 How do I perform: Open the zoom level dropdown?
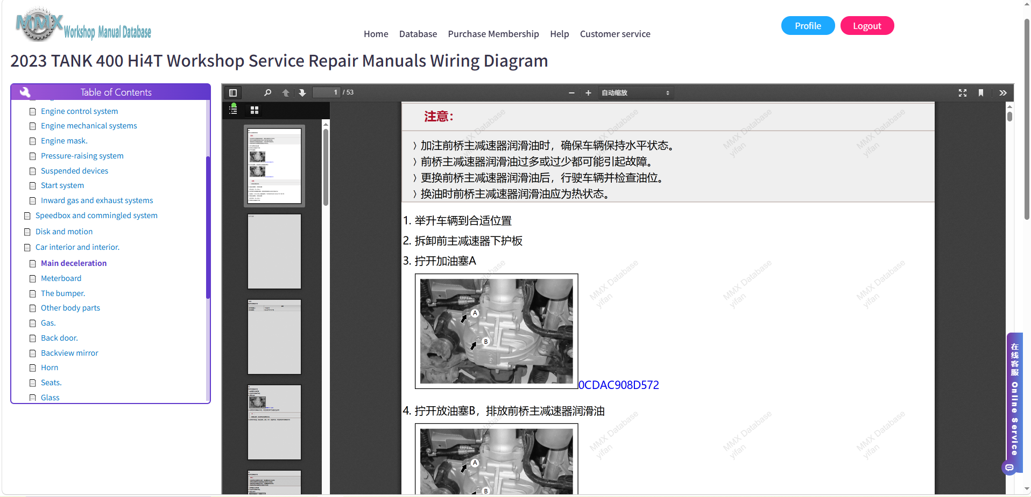[635, 93]
